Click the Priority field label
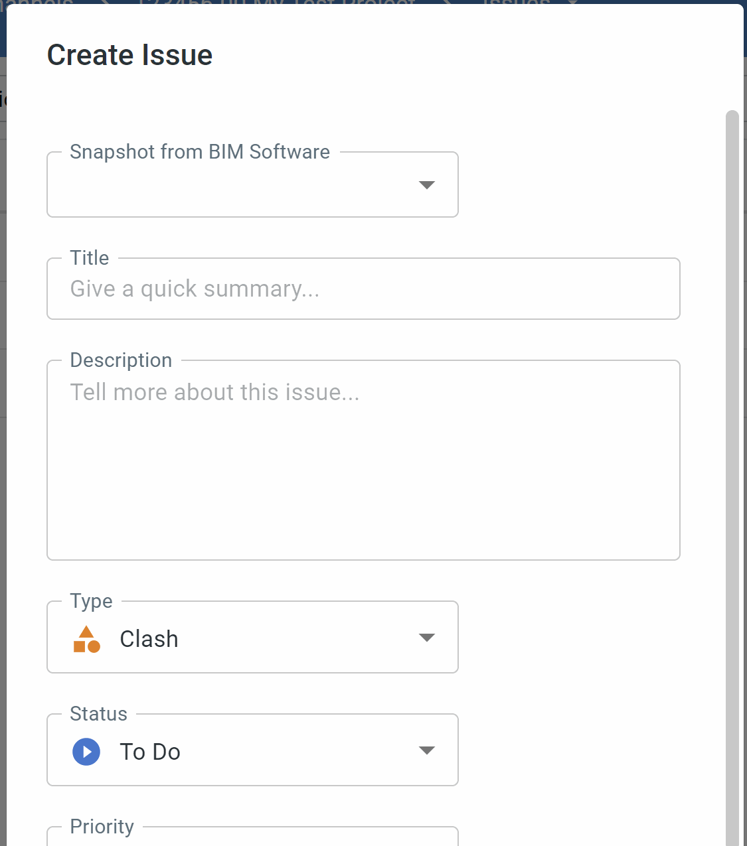 pyautogui.click(x=102, y=827)
